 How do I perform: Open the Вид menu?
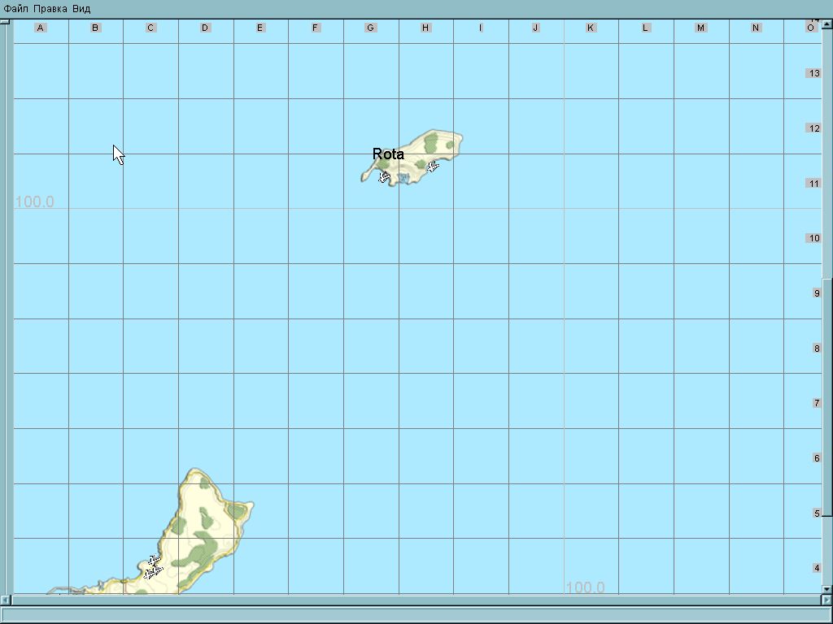81,9
